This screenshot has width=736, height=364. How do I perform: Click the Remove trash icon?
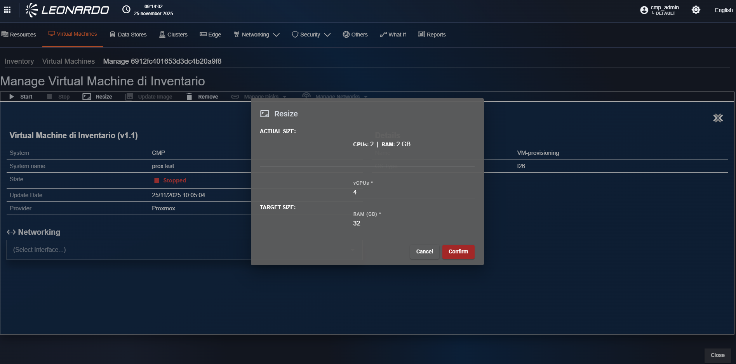[x=189, y=97]
